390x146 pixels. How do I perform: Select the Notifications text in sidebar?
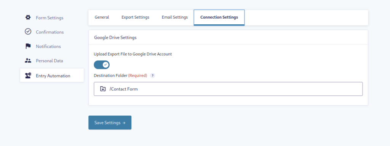[x=48, y=46]
